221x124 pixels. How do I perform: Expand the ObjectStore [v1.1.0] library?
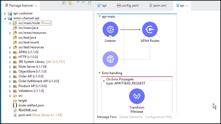click(x=10, y=72)
